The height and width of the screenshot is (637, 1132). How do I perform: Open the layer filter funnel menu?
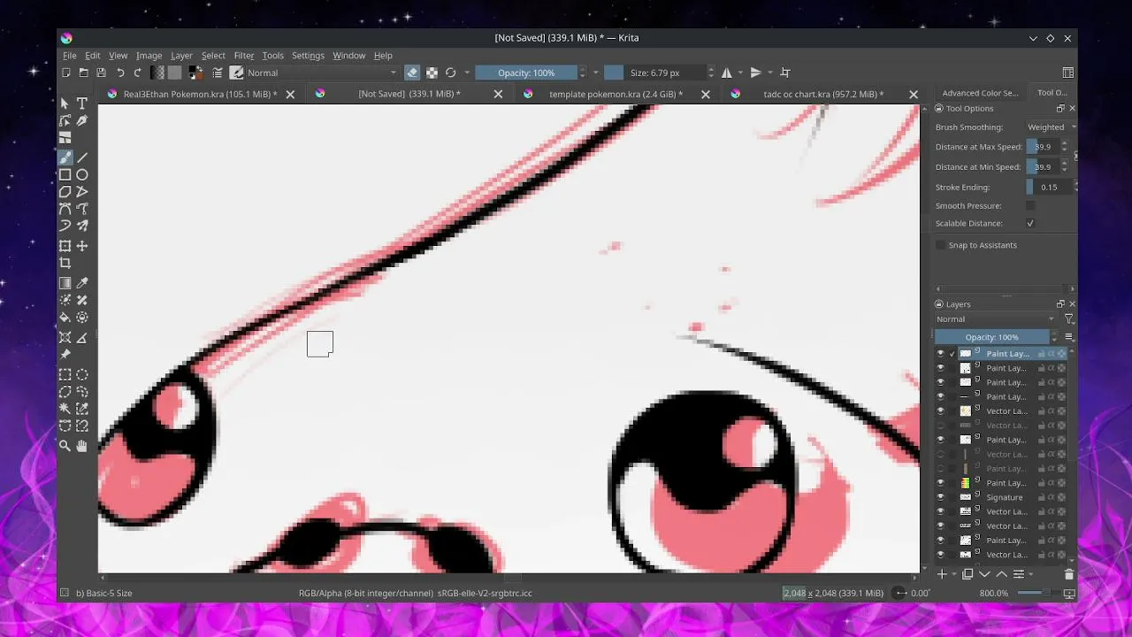1068,319
